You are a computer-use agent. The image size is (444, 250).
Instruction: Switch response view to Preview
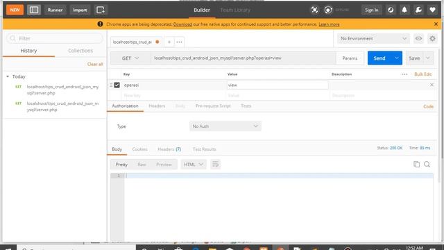click(164, 165)
